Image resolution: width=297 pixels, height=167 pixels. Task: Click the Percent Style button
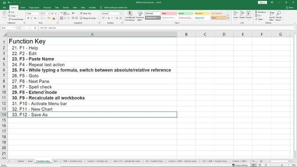(109, 18)
